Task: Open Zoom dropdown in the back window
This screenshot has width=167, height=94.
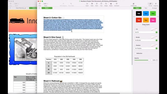Action: tap(16, 4)
